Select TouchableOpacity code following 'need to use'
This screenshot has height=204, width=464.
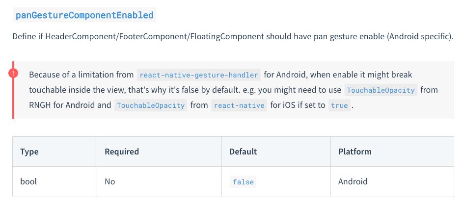pyautogui.click(x=381, y=90)
